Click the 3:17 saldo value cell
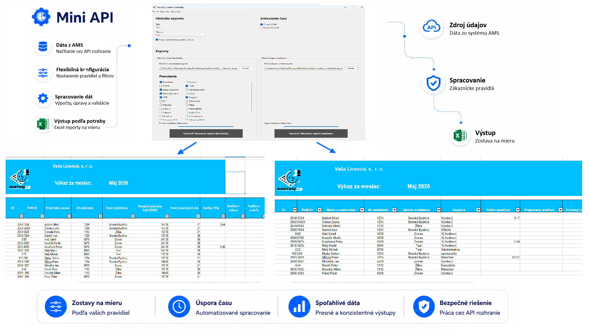Image resolution: width=589 pixels, height=335 pixels. (500, 218)
